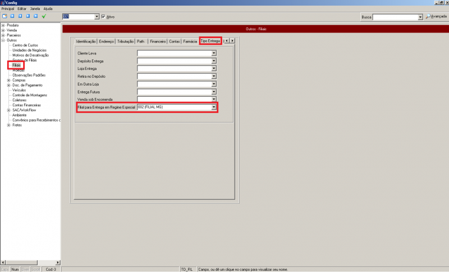Click the Avançada search button

tap(436, 17)
